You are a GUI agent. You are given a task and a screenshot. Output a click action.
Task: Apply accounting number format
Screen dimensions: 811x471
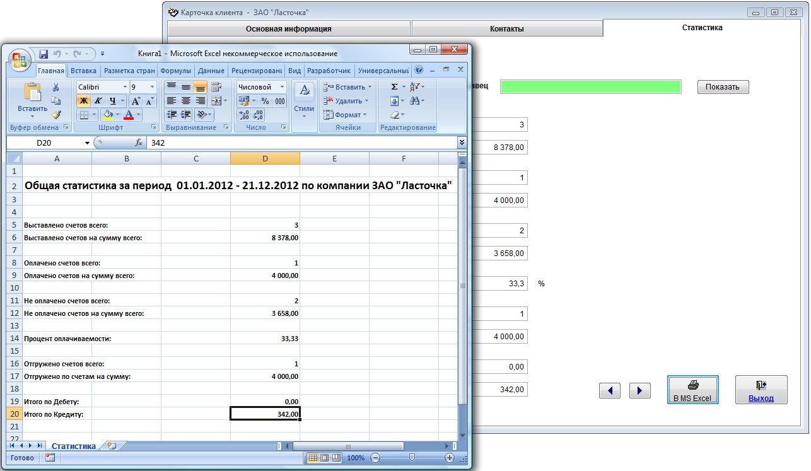coord(244,101)
